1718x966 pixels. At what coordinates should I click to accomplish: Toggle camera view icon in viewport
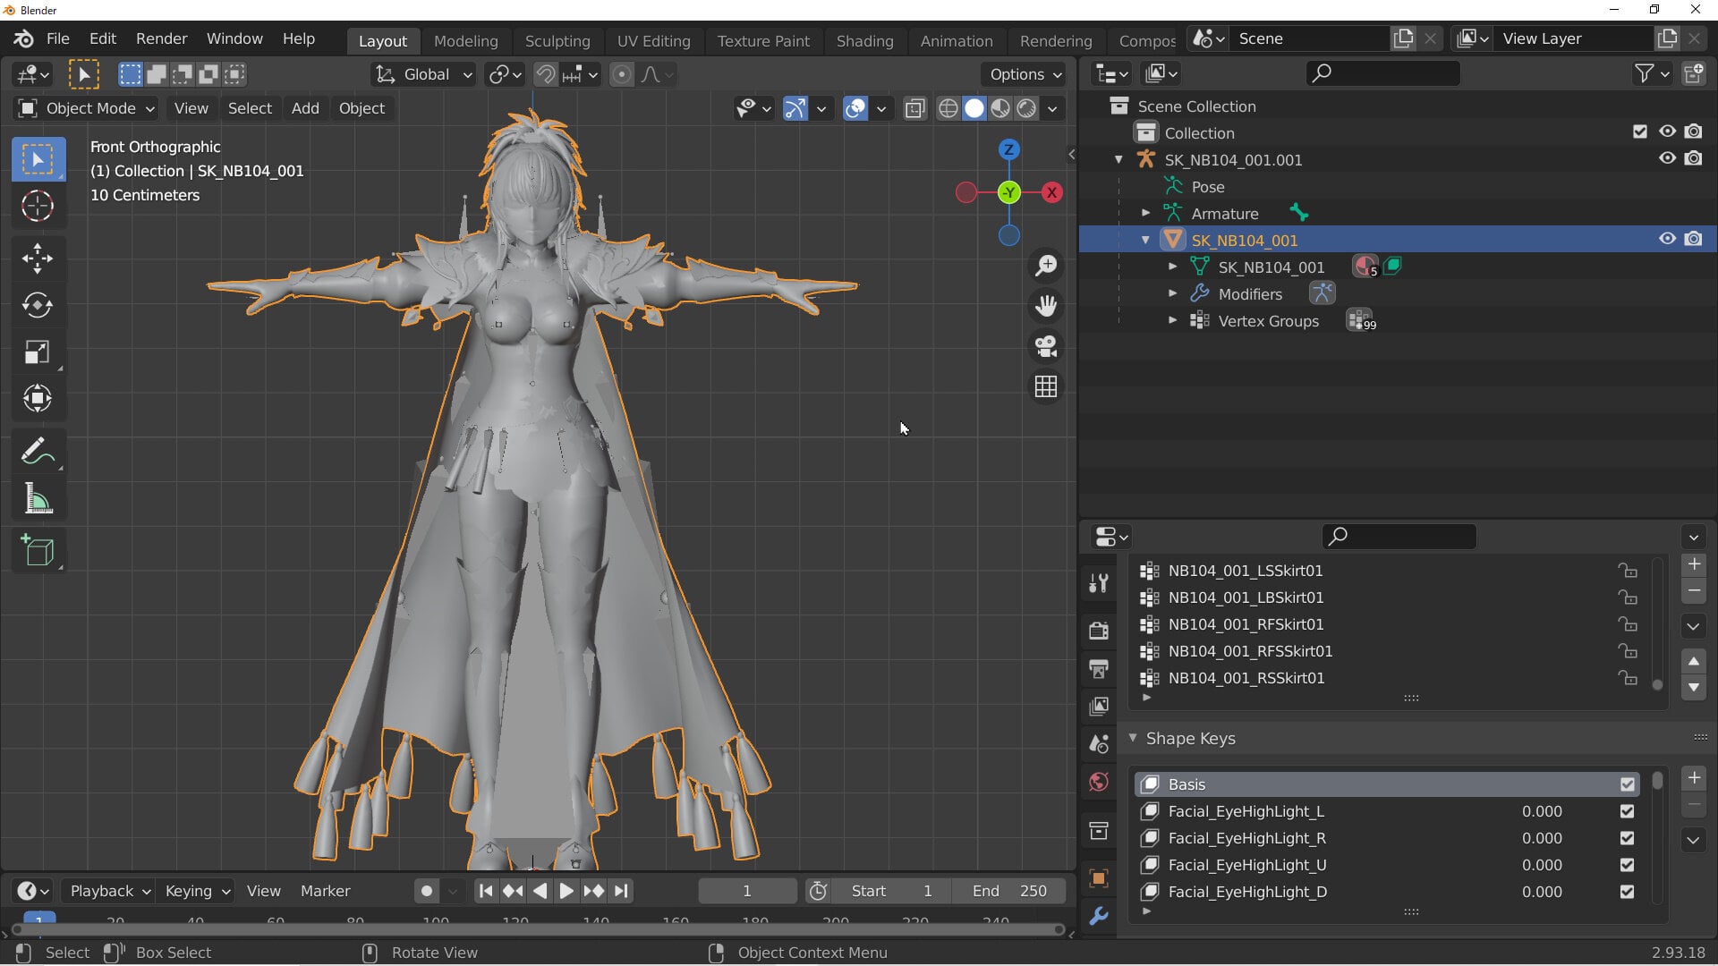pyautogui.click(x=1046, y=346)
